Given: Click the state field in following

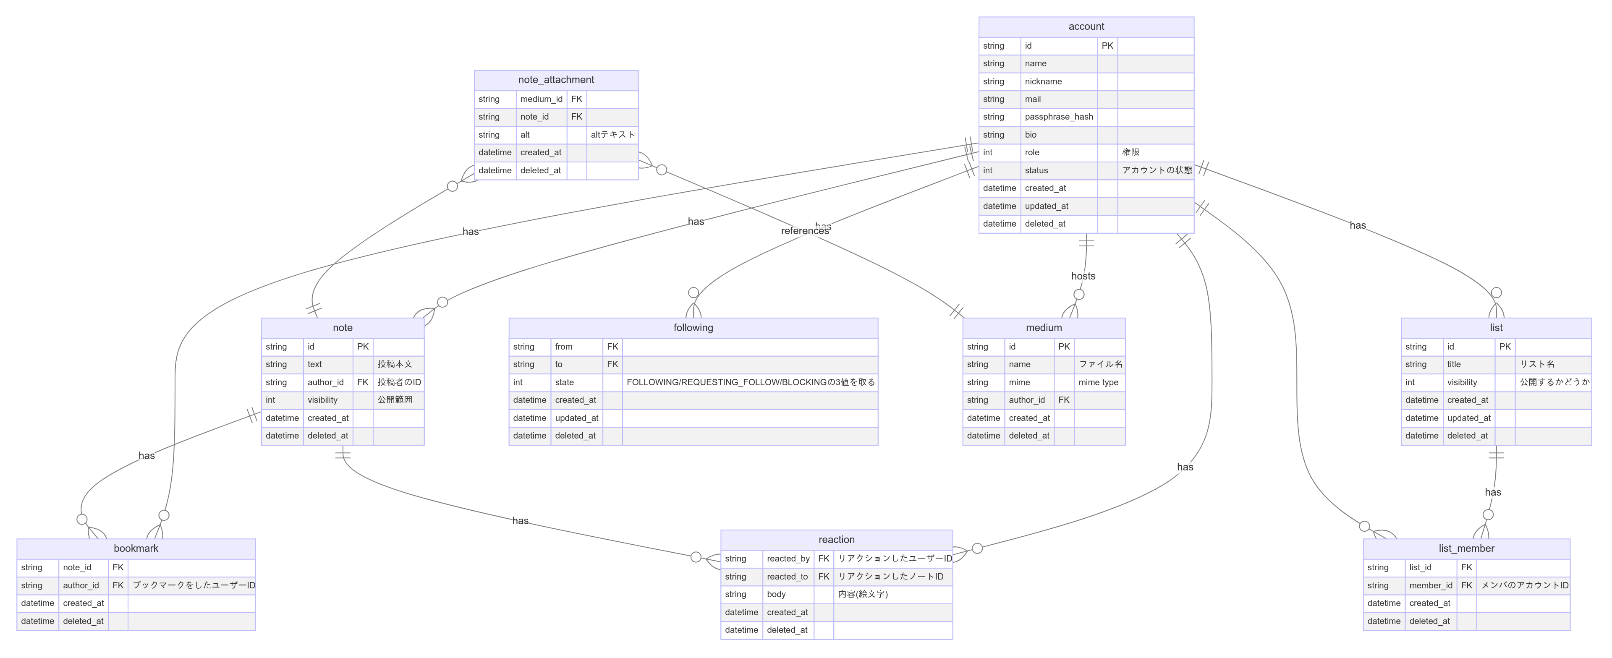Looking at the screenshot, I should pos(578,382).
